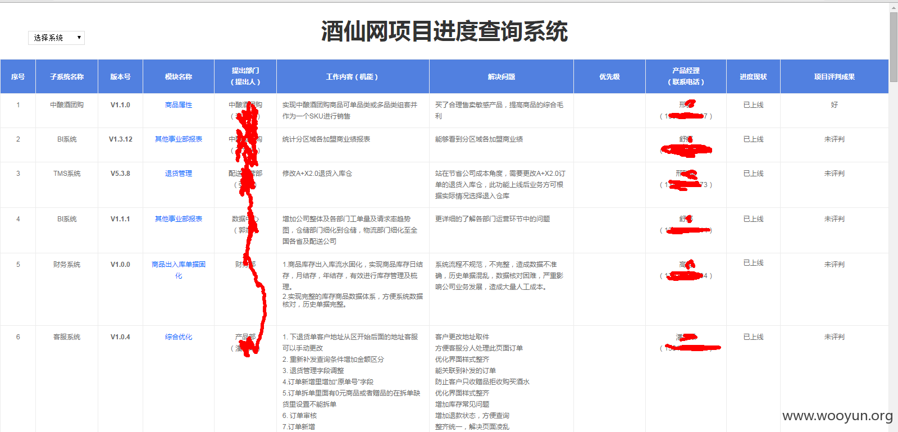Screen dimensions: 898x432
Task: Click 未评判 in the 财务系统 row
Action: pyautogui.click(x=835, y=265)
